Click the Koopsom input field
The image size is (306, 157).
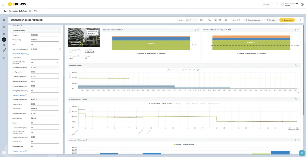pos(45,35)
